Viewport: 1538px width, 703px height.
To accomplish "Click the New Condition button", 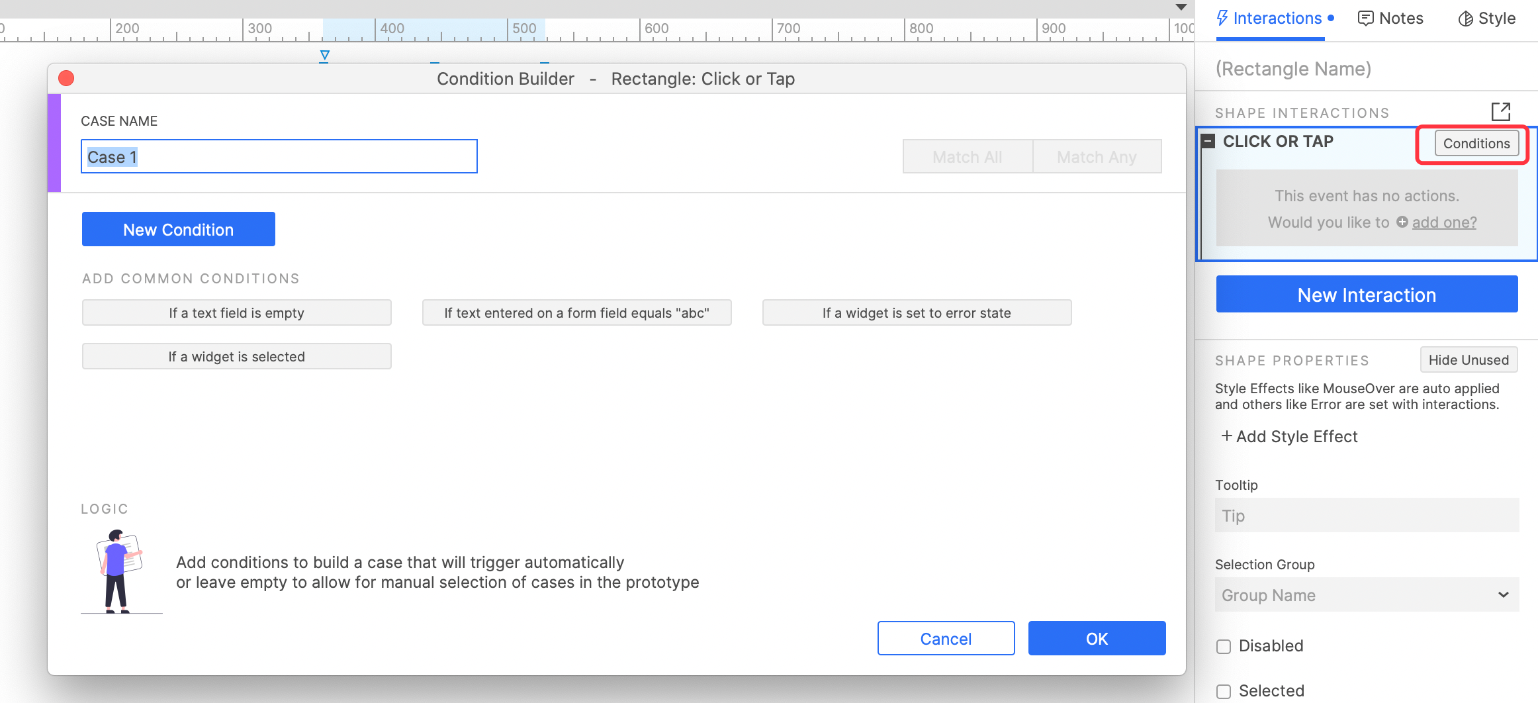I will (178, 230).
